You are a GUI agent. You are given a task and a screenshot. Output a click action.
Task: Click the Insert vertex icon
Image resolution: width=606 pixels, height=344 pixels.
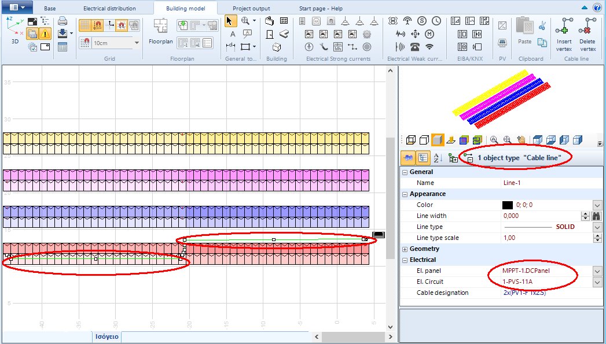click(x=564, y=25)
